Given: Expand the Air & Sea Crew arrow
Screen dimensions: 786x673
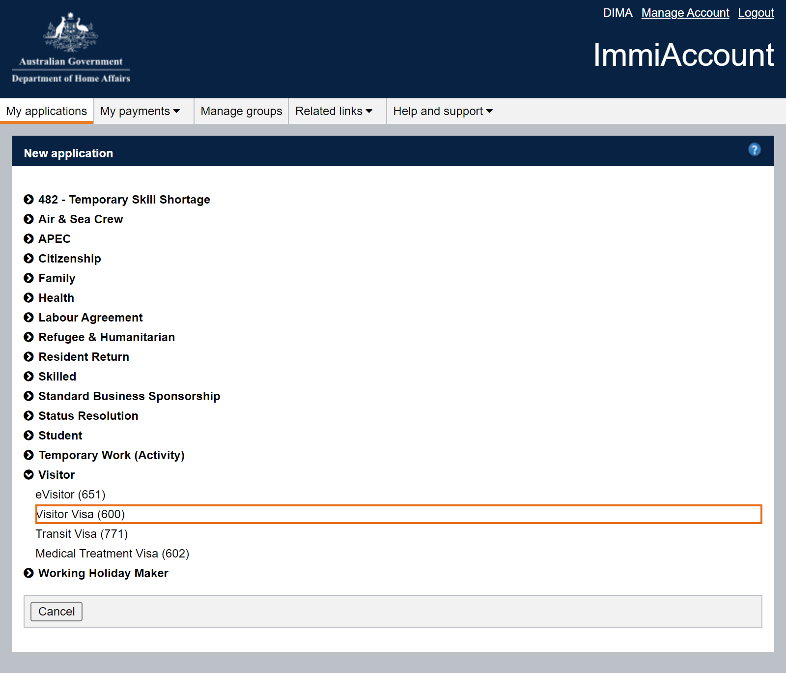Looking at the screenshot, I should click(x=28, y=219).
